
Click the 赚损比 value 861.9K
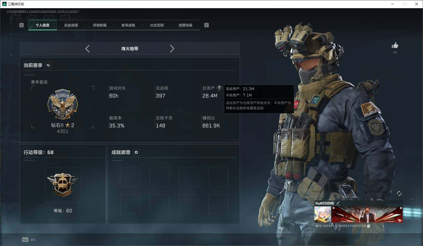click(x=211, y=126)
